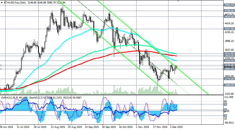Click the Stoch(5,3,3) indicator label
The image size is (235, 130).
pos(35,98)
